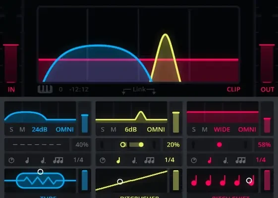278x198 pixels.
Task: Select quarter note sync in yellow band
Action: (x=118, y=160)
